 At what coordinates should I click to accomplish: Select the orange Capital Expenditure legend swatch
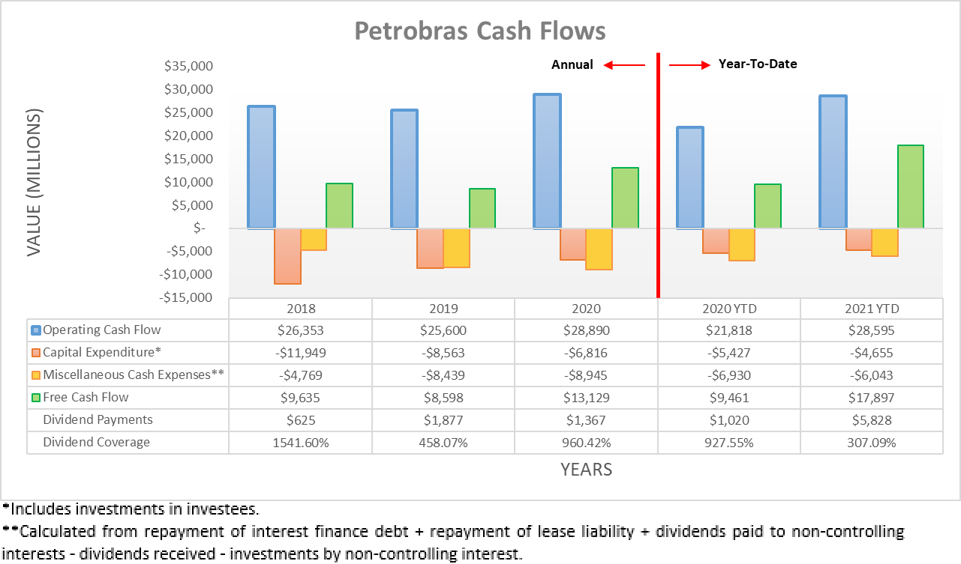coord(35,353)
